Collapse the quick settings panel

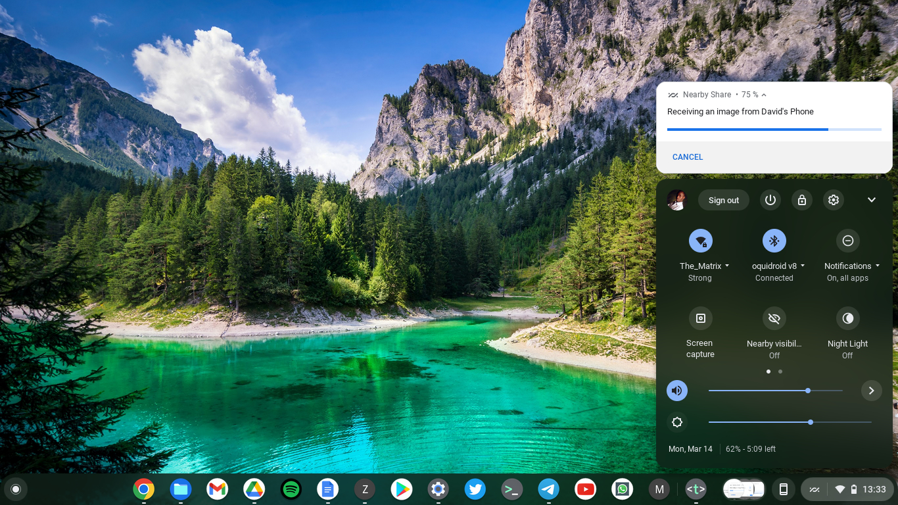coord(872,200)
